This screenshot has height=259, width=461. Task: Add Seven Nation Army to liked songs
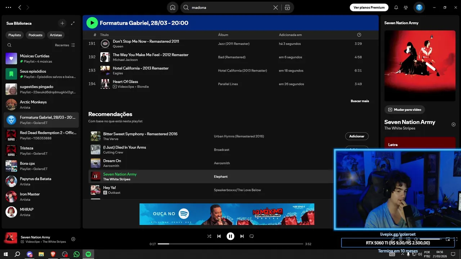click(73, 239)
